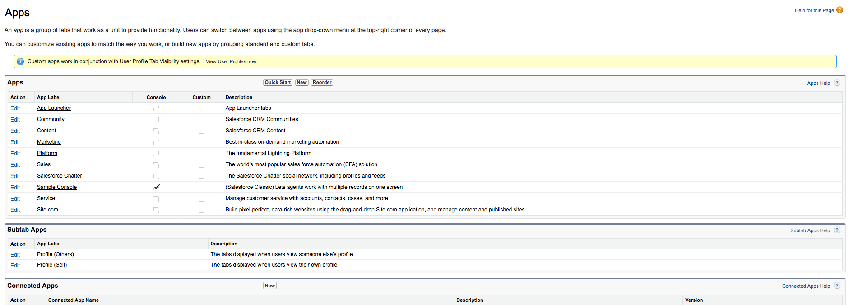Image resolution: width=849 pixels, height=305 pixels.
Task: Click the question mark icon beside Apps Help
Action: coord(837,83)
